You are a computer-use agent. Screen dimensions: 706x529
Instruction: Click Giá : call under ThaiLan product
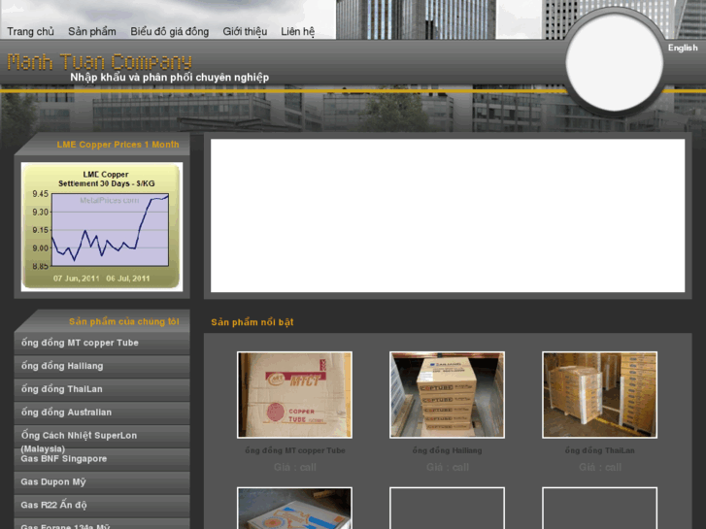[x=600, y=467]
